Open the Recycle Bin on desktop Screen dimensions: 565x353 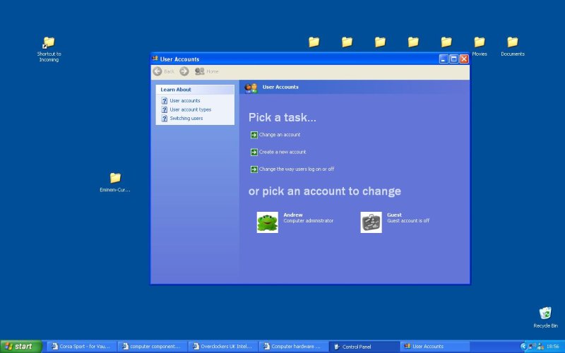coord(545,313)
